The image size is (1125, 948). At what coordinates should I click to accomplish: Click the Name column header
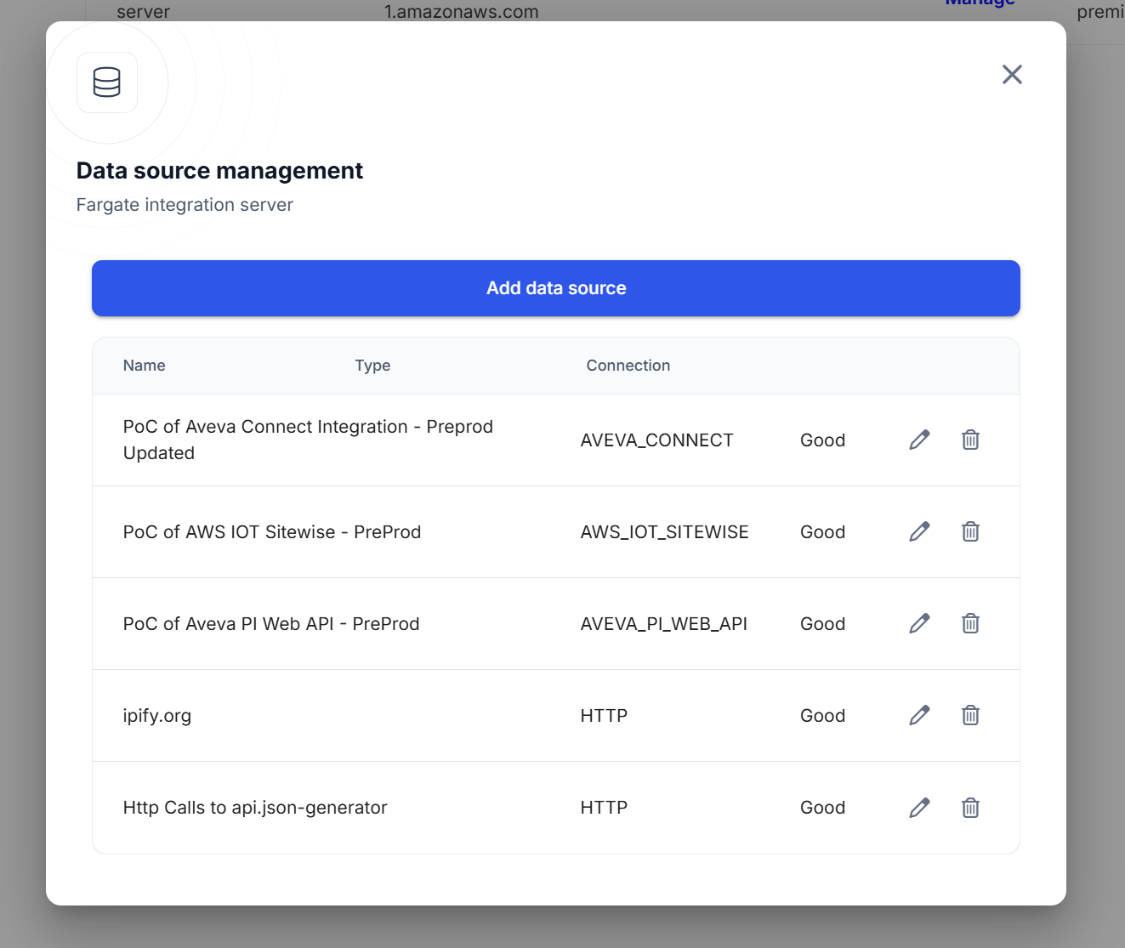pos(145,366)
